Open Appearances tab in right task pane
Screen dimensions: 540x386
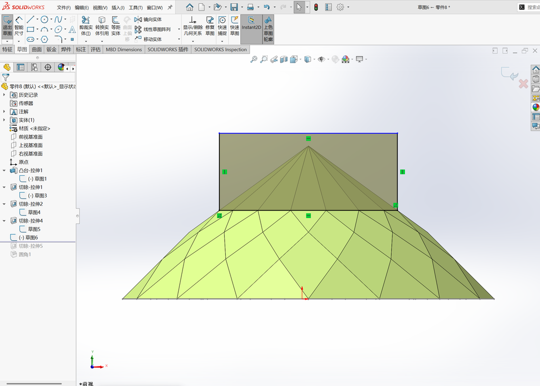pyautogui.click(x=536, y=107)
